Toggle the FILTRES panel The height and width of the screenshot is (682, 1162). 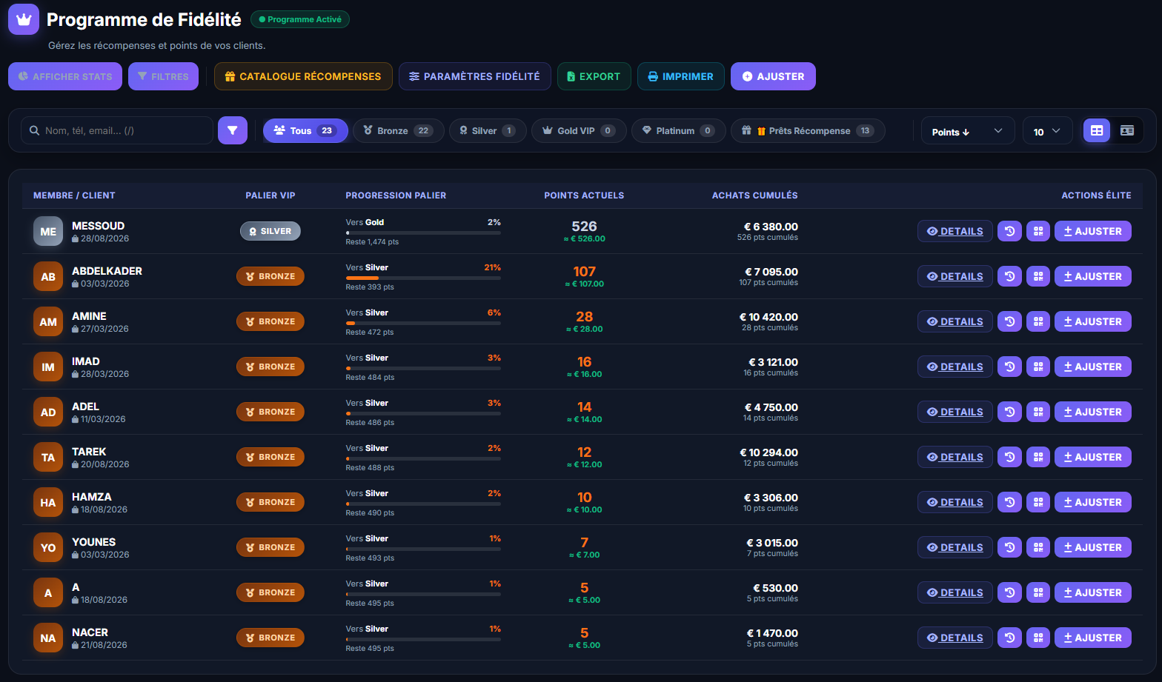pos(163,76)
